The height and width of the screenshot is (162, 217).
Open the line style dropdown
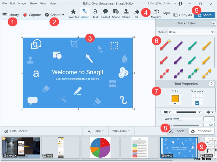point(188,112)
